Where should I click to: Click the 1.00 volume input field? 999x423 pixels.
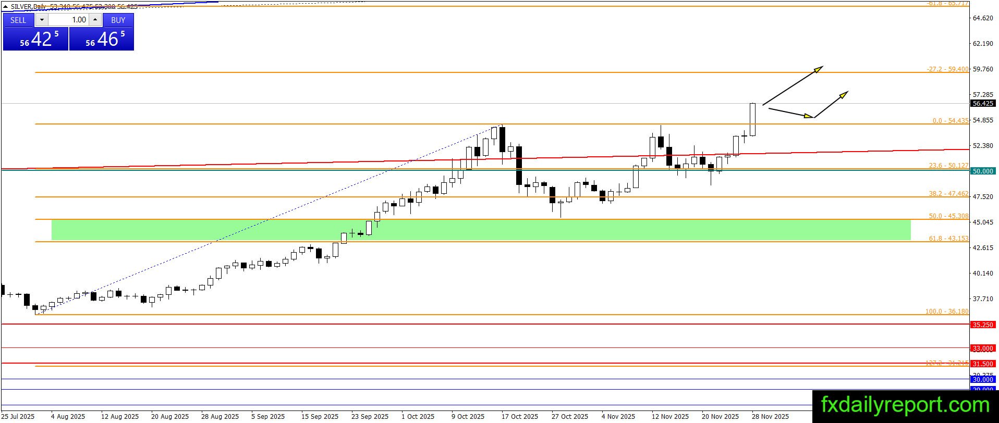tap(69, 20)
